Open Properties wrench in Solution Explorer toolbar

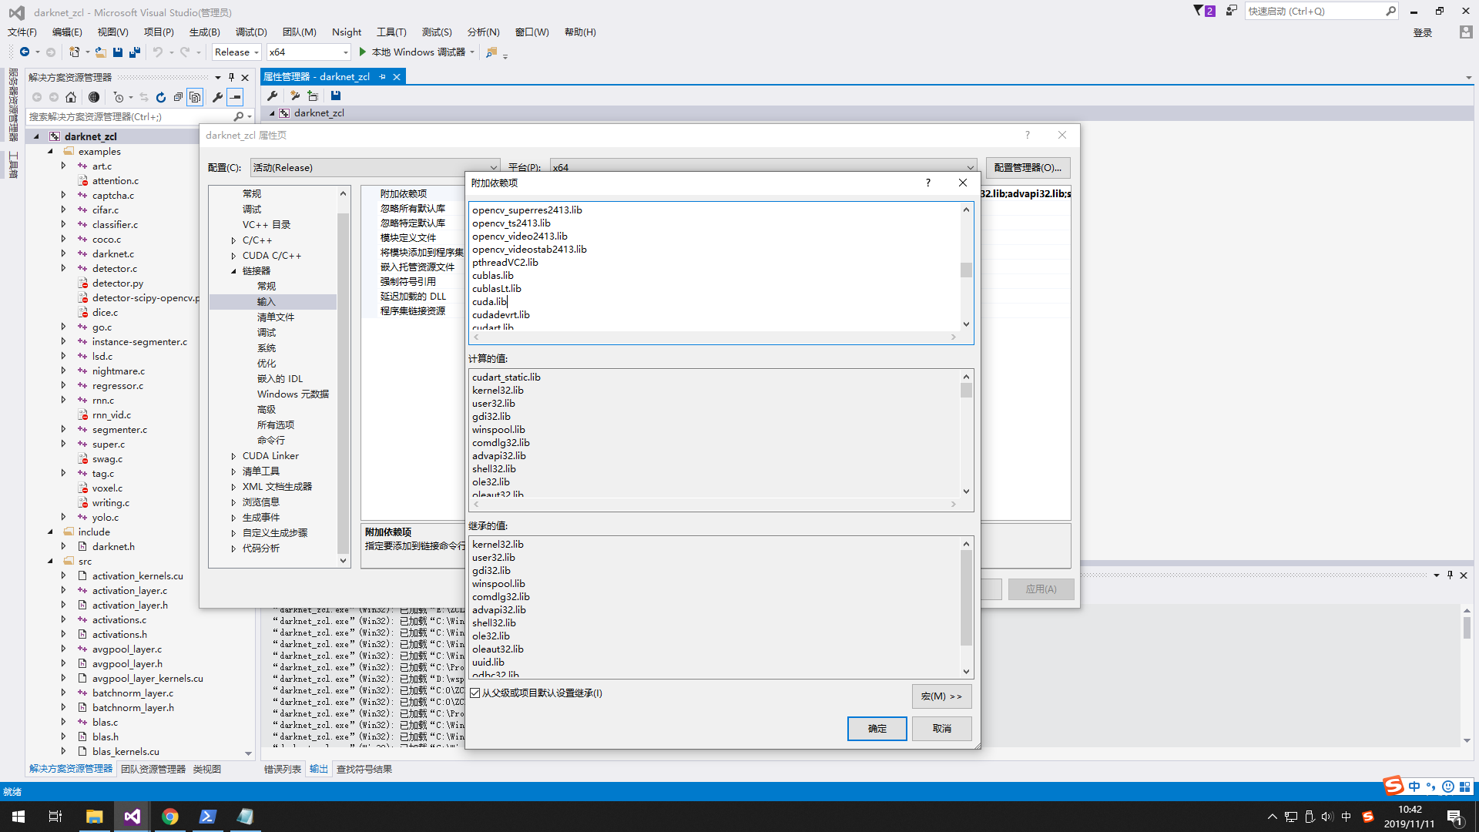pyautogui.click(x=217, y=97)
